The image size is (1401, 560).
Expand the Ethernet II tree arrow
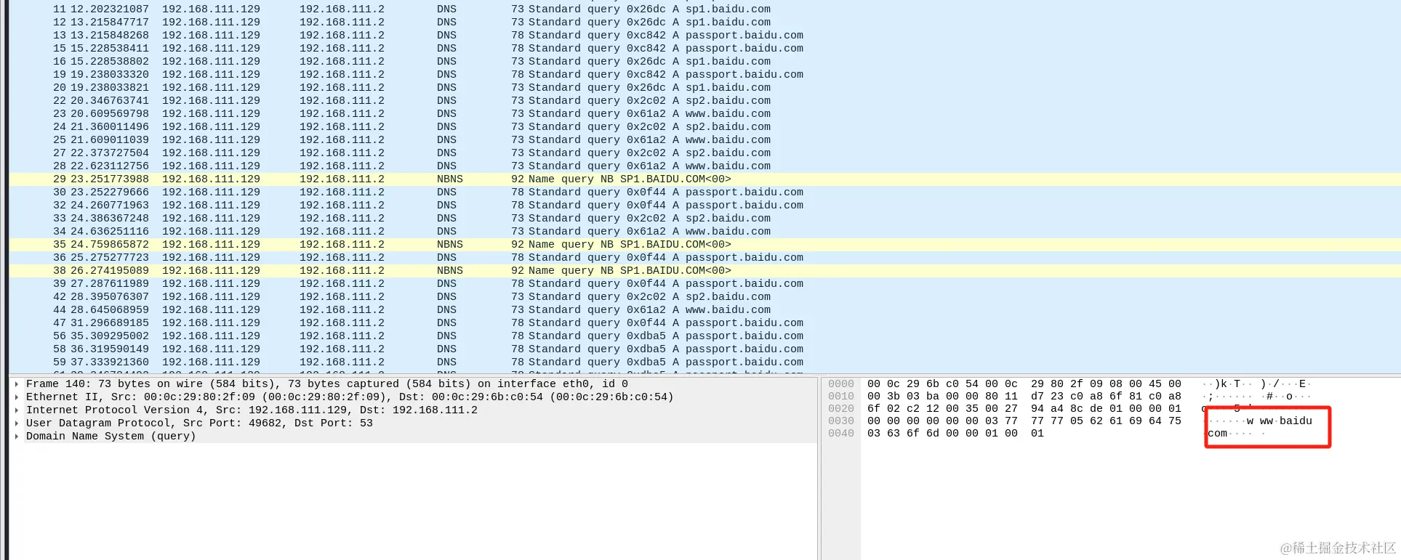17,397
